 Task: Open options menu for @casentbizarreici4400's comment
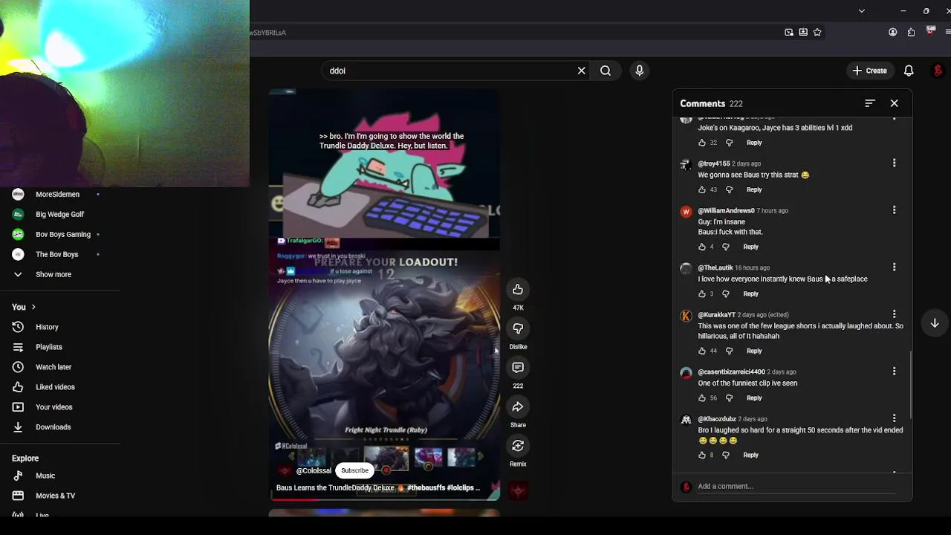(x=894, y=371)
